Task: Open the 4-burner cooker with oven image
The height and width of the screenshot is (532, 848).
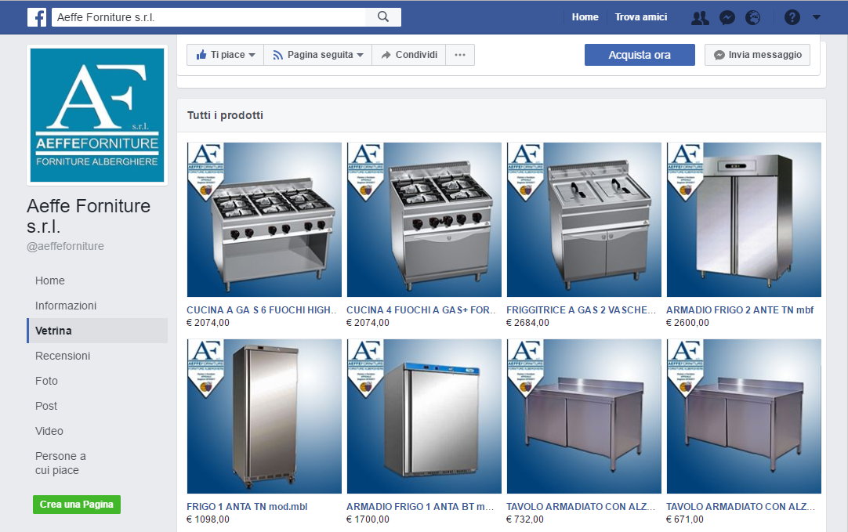Action: (x=424, y=219)
